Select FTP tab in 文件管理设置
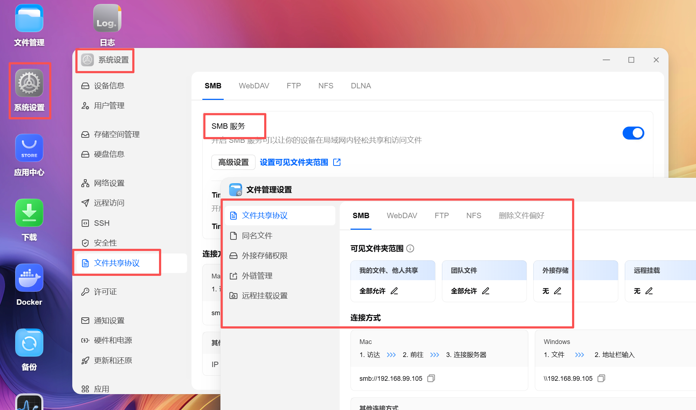The width and height of the screenshot is (696, 410). (442, 216)
